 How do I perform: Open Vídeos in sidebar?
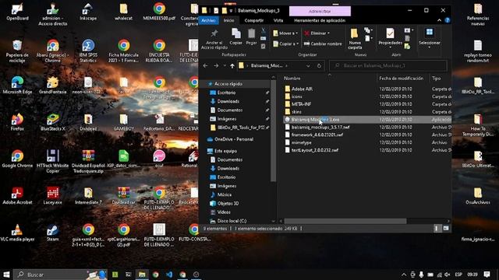(x=224, y=212)
